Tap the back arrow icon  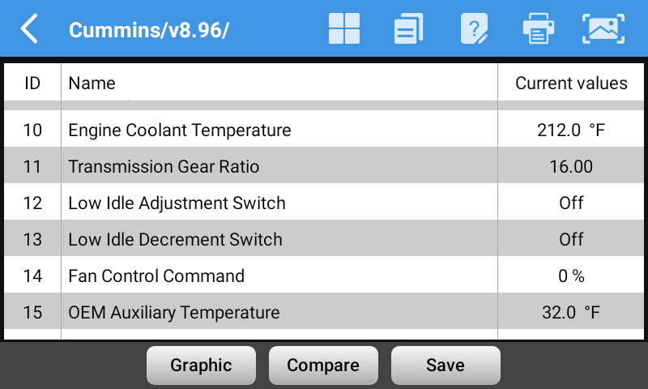pos(29,29)
